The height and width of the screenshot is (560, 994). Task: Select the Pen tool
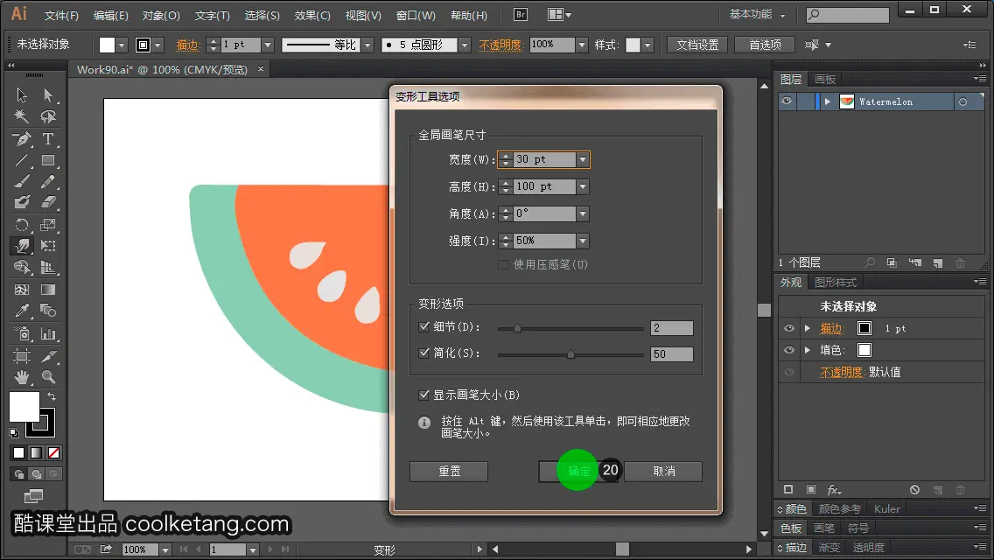click(x=22, y=139)
